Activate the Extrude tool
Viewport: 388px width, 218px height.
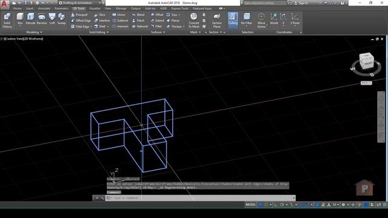(x=31, y=19)
